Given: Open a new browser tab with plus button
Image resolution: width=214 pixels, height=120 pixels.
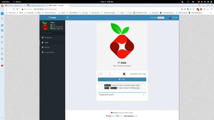Looking at the screenshot, I should (72, 5).
